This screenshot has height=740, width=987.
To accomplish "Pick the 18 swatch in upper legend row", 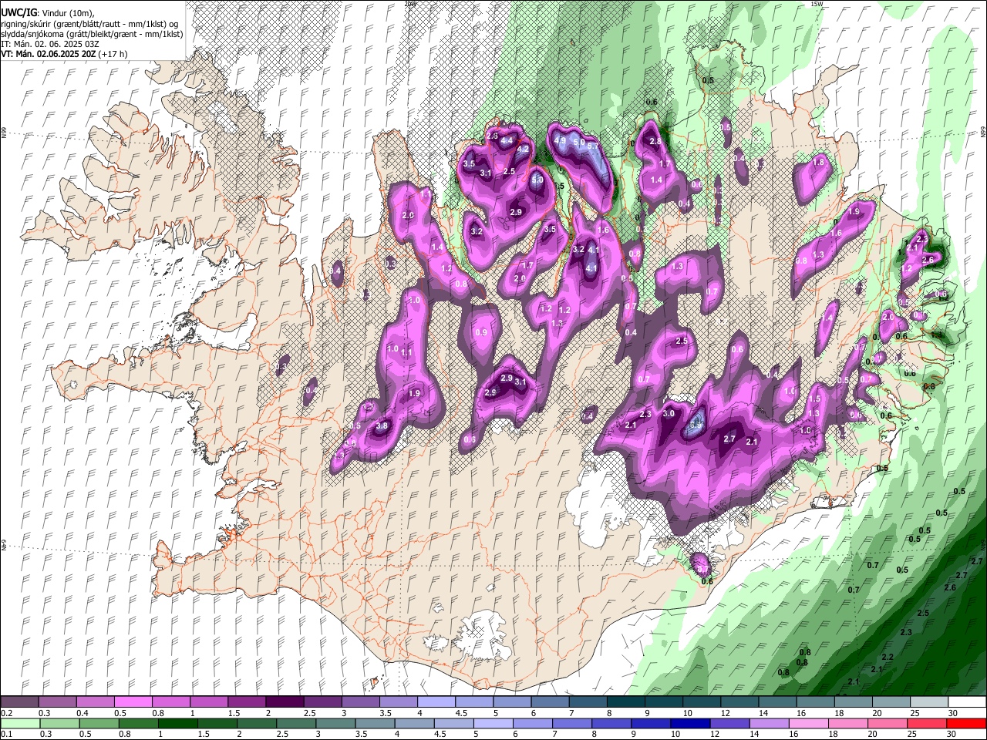I will pos(852,701).
